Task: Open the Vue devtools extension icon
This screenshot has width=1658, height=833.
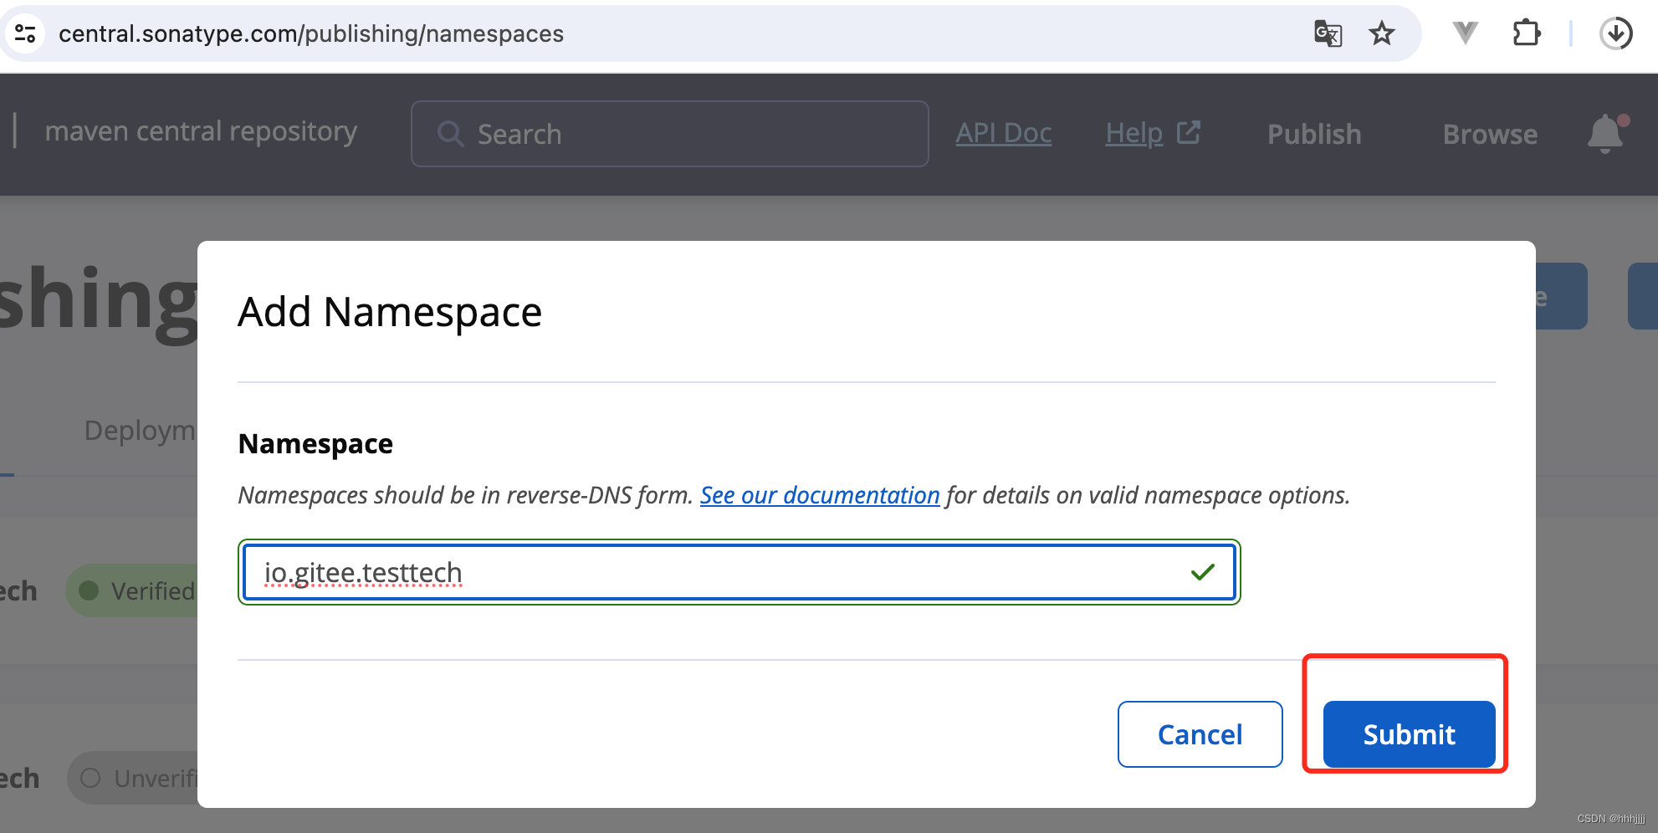Action: tap(1466, 33)
